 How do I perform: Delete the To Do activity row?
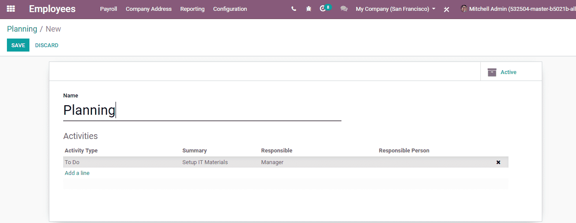point(498,162)
